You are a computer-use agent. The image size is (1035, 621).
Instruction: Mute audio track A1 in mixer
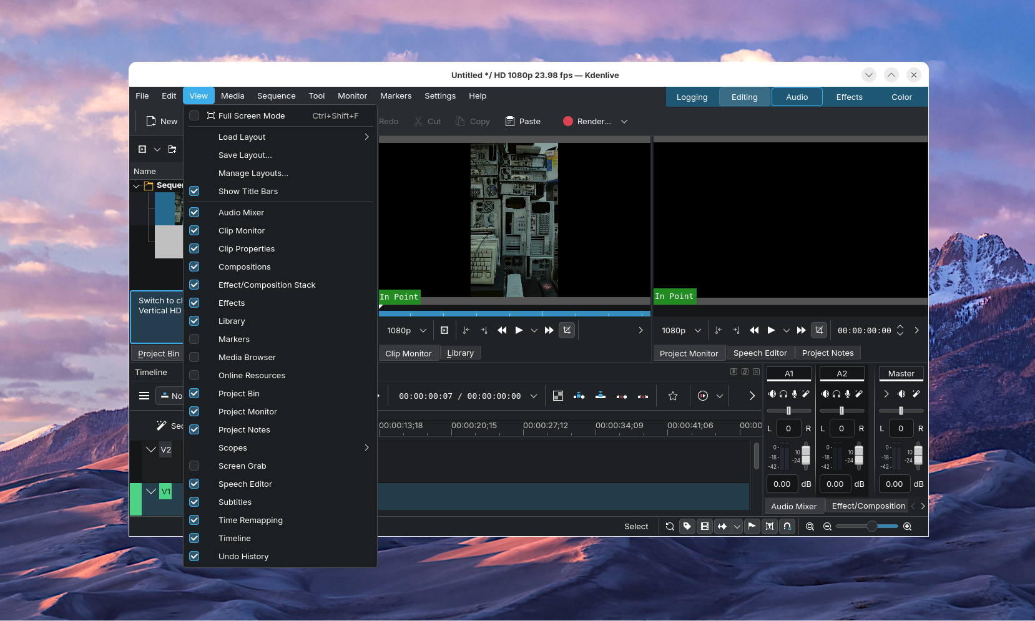(773, 394)
